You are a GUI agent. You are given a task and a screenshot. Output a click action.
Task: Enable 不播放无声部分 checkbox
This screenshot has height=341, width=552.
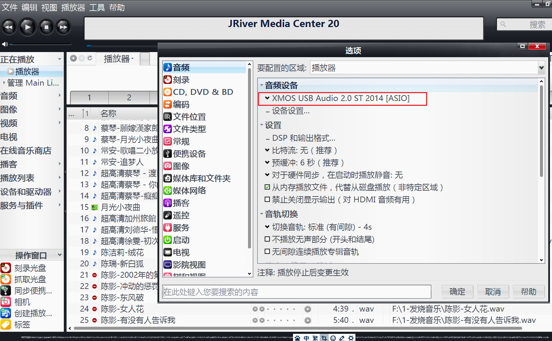click(x=267, y=239)
